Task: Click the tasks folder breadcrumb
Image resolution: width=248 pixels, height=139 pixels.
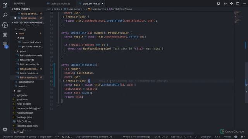Action: [x=57, y=9]
